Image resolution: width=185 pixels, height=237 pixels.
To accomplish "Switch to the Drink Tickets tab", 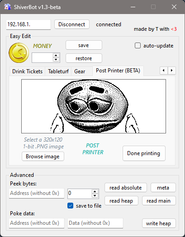I will (27, 71).
